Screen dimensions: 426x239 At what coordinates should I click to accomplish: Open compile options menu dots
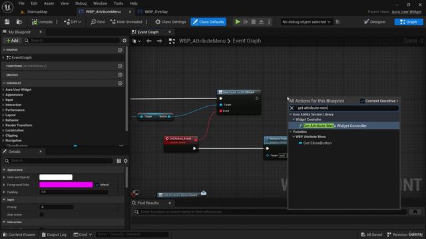click(57, 22)
